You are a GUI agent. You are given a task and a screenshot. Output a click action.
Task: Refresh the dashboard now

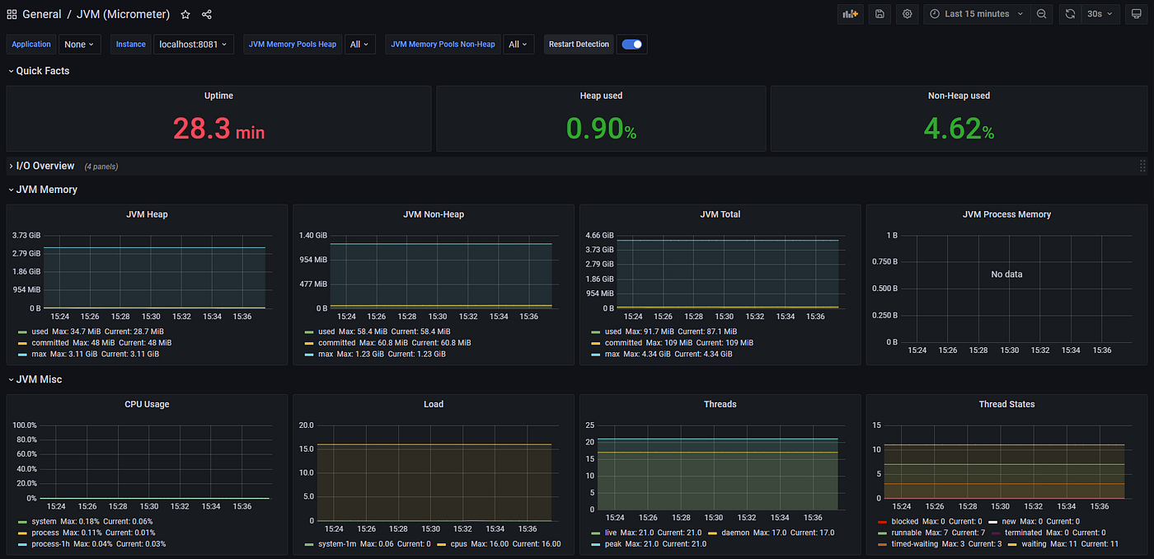(1070, 14)
